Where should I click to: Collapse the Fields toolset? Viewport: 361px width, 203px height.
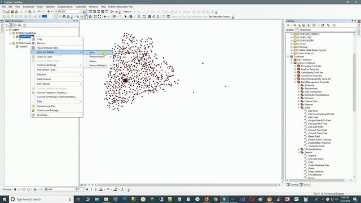pos(299,108)
